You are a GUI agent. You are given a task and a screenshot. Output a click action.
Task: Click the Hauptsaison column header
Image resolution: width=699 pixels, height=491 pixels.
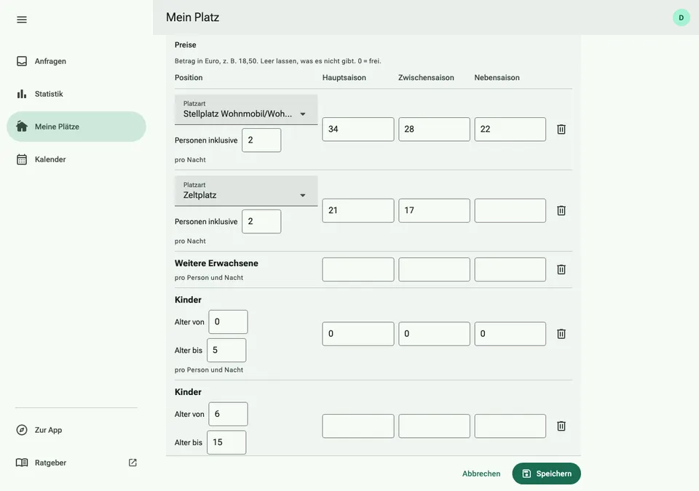tap(344, 78)
